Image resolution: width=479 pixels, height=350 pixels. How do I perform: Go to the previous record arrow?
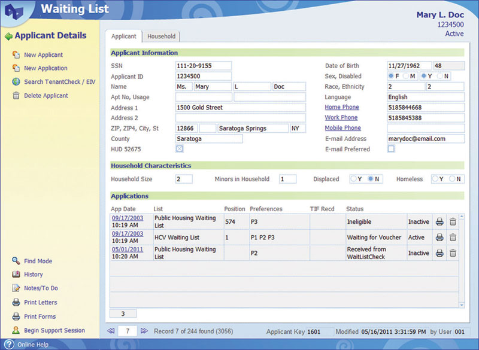[x=110, y=331]
